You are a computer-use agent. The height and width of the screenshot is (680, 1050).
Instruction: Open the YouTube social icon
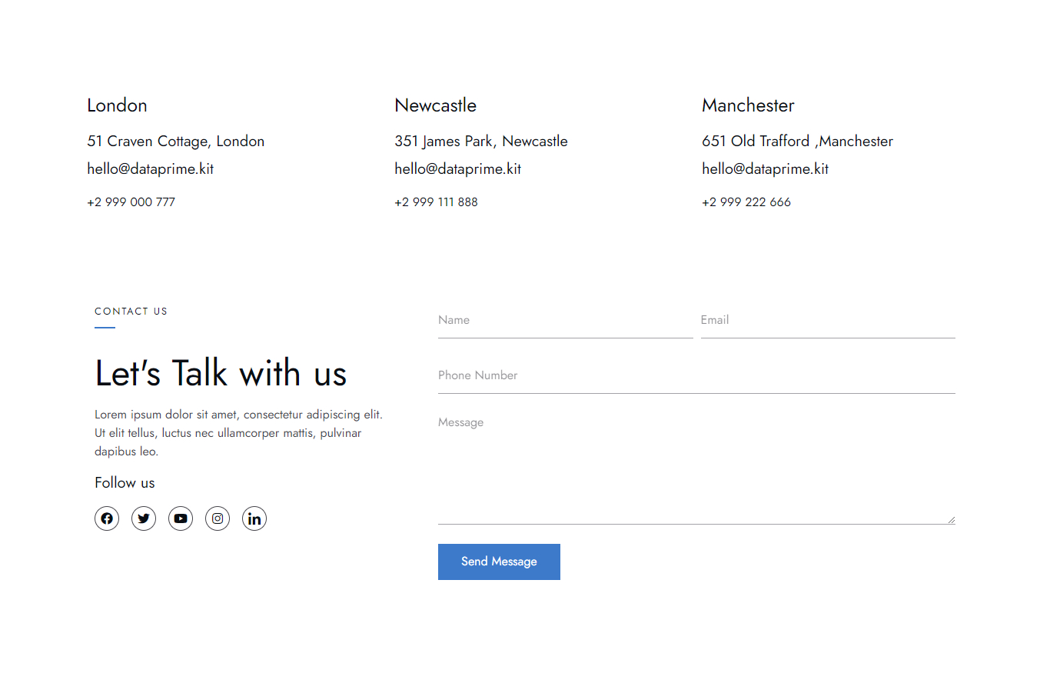coord(181,518)
